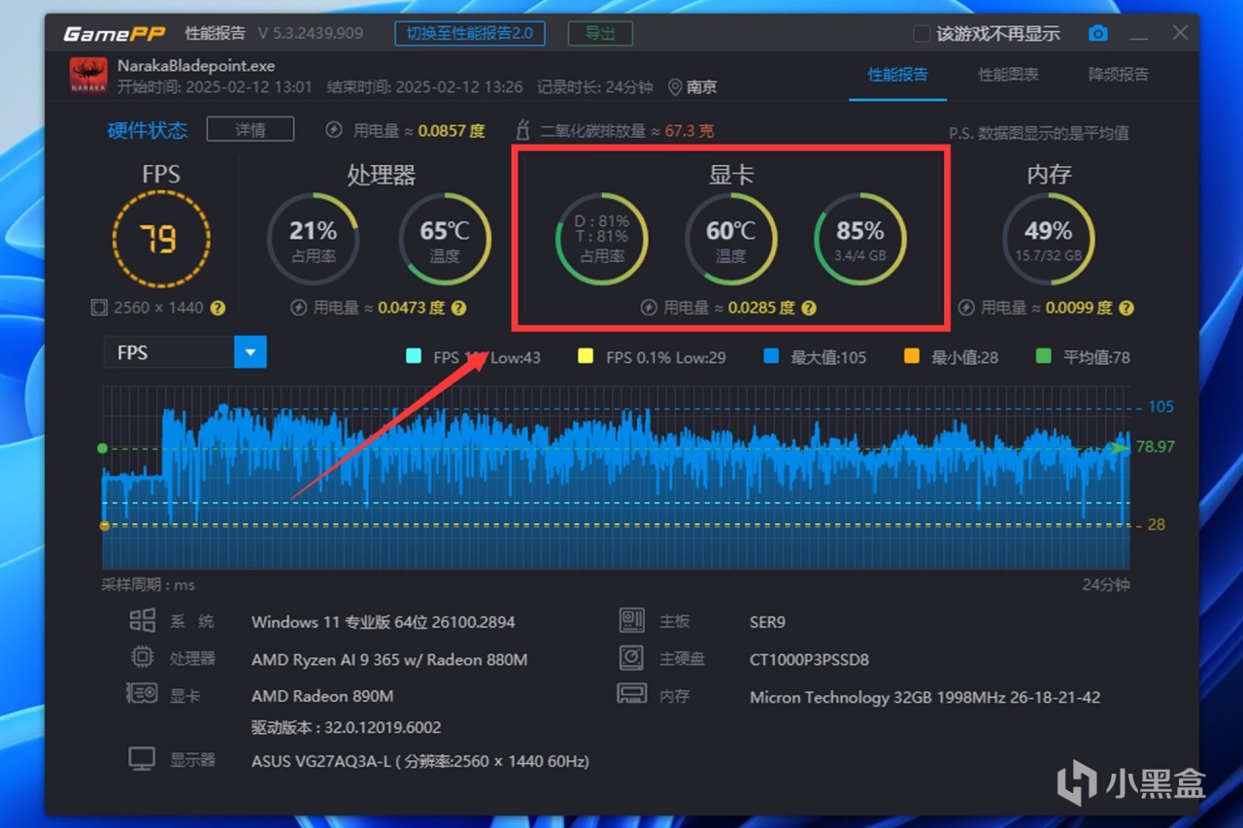The height and width of the screenshot is (828, 1243).
Task: Click the NarakaBladepoint game icon
Action: 88,76
